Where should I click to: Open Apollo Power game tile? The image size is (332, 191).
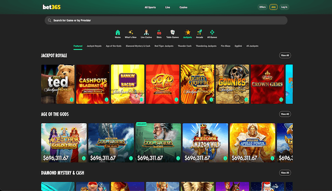click(252, 143)
